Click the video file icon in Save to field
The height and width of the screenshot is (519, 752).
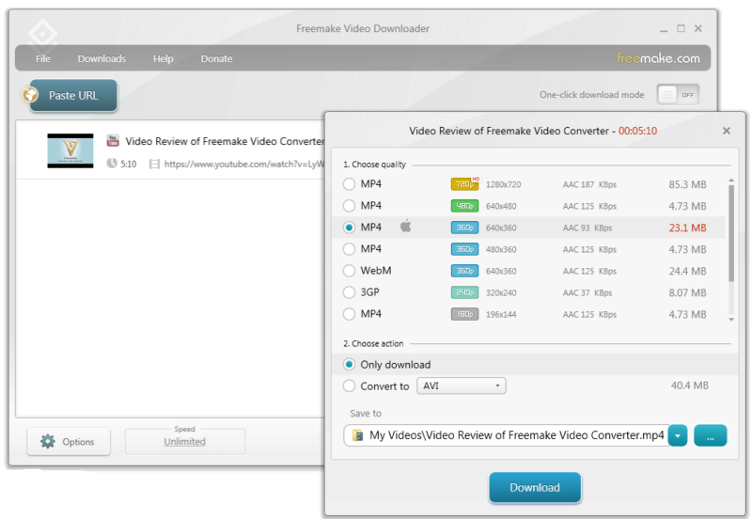tap(358, 435)
